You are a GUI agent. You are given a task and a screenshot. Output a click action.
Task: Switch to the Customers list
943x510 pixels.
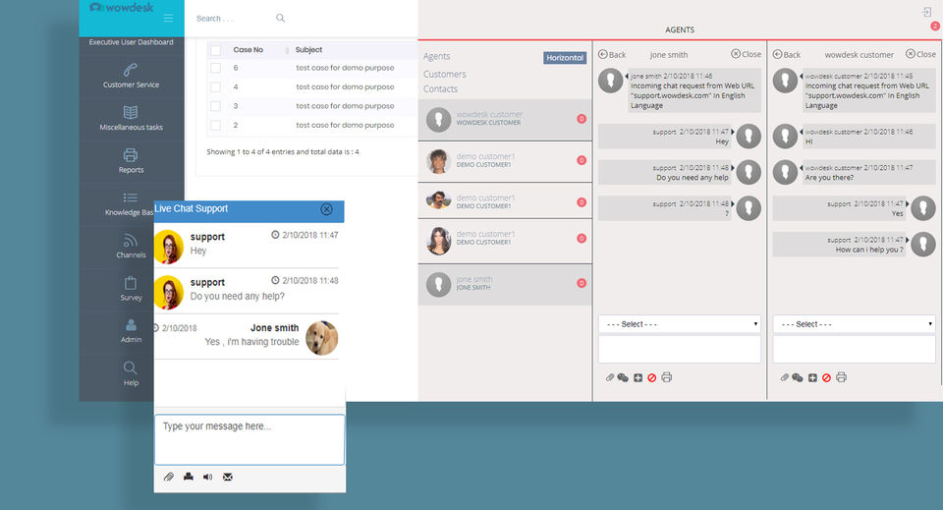[444, 74]
